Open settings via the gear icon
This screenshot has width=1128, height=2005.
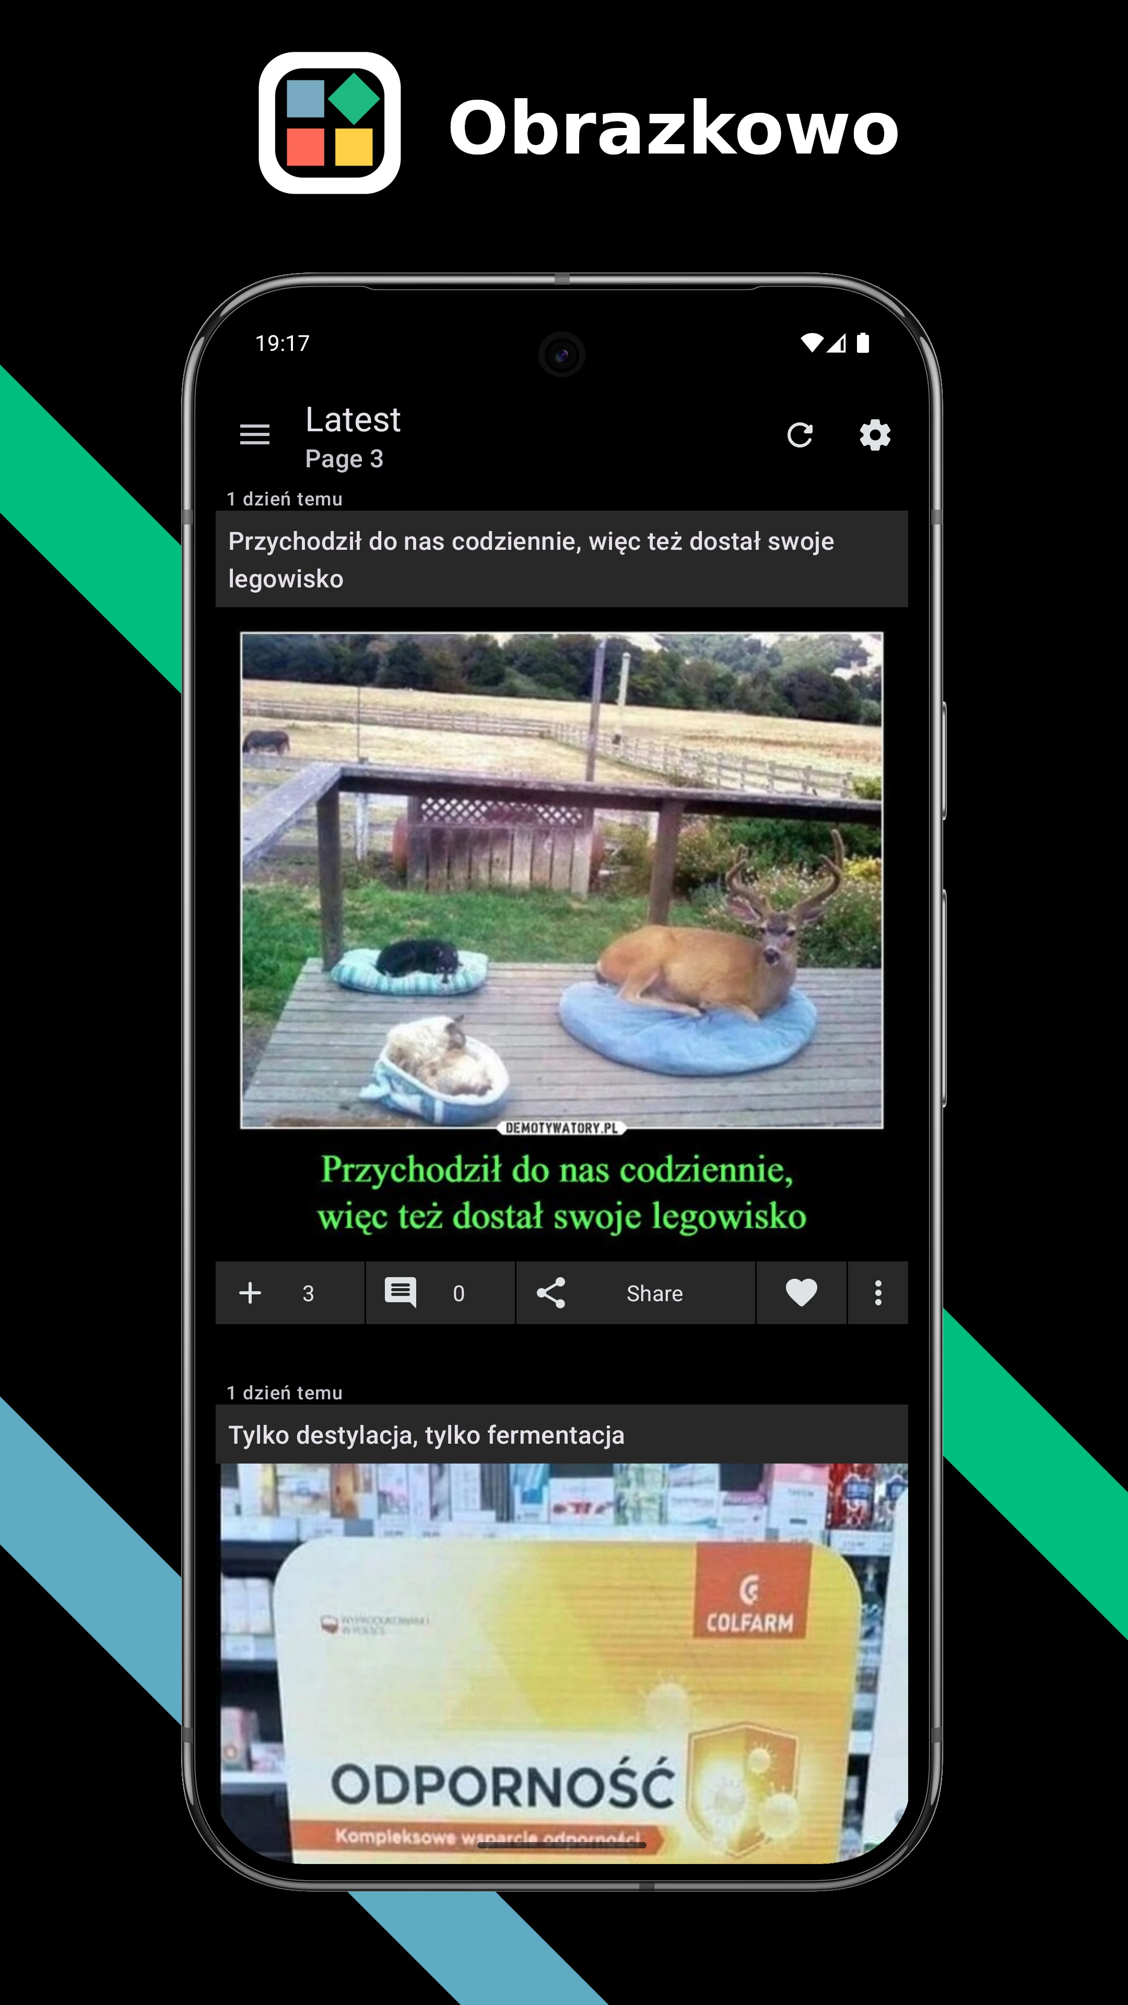coord(875,435)
